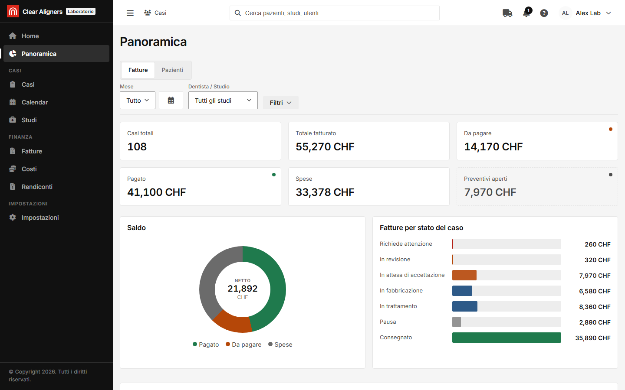Screen dimensions: 625x390
Task: Expand the Tutti gli studi dropdown
Action: pos(223,100)
